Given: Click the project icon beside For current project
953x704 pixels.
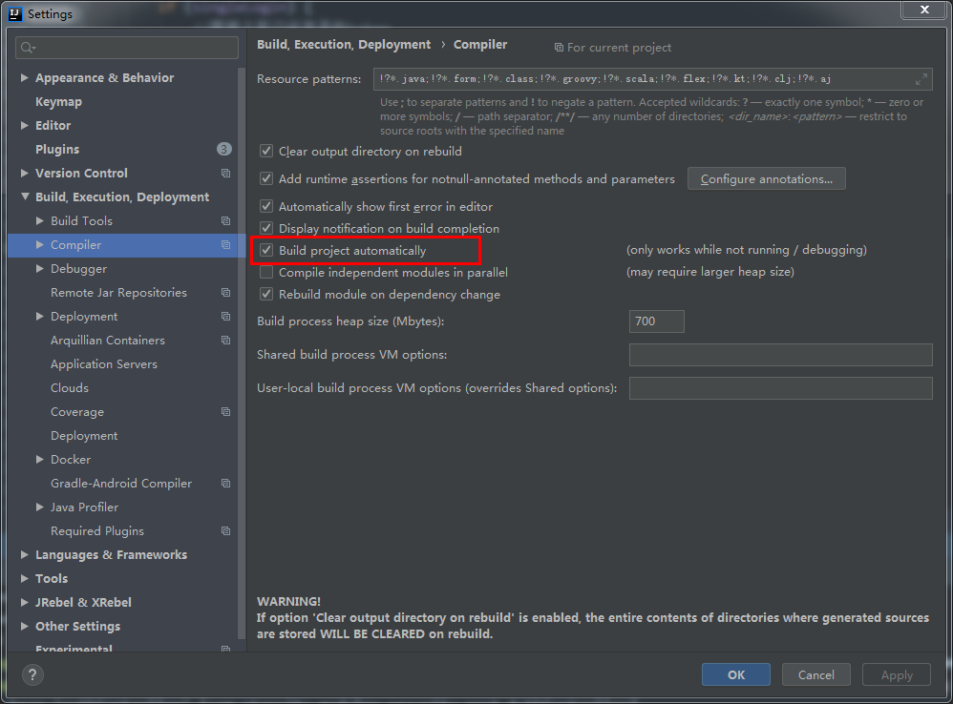Looking at the screenshot, I should [x=559, y=48].
